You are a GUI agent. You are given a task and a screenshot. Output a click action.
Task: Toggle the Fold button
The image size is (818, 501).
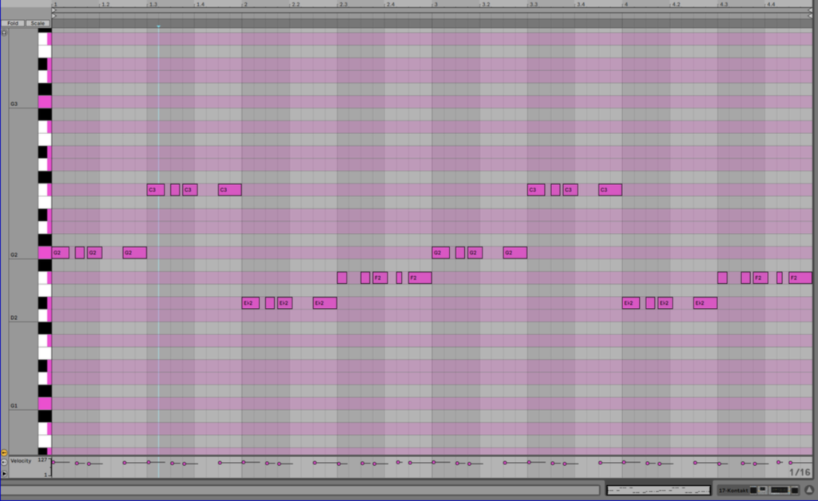pyautogui.click(x=13, y=23)
